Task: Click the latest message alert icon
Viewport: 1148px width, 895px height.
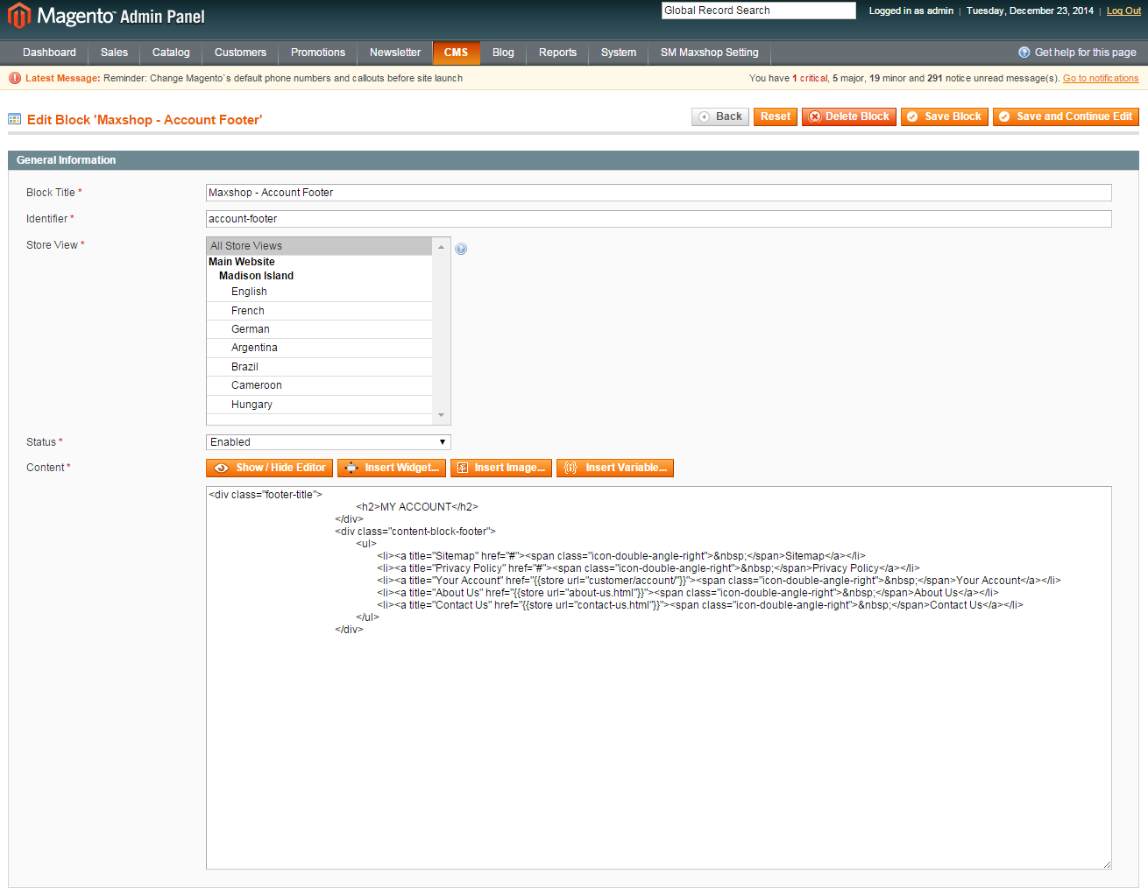Action: tap(14, 78)
